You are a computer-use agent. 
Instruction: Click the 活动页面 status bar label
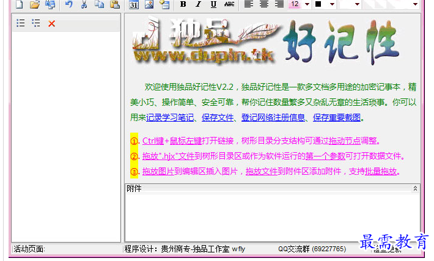pos(29,249)
